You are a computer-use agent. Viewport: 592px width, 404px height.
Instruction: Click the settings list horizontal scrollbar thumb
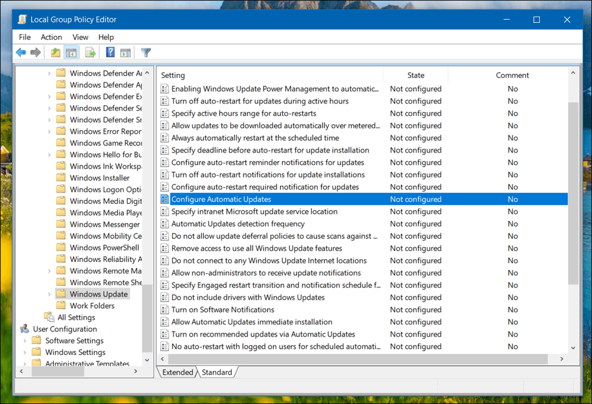(357, 358)
